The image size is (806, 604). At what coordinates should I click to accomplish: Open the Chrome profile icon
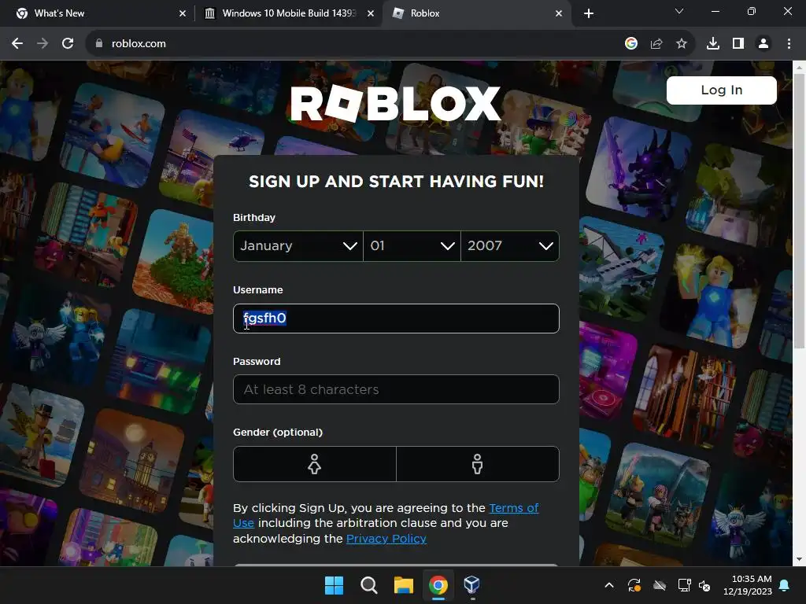coord(763,44)
